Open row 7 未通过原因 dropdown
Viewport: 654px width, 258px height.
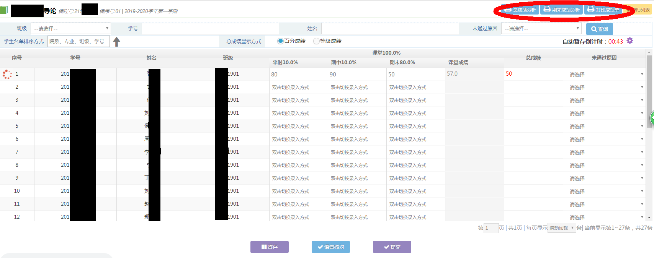coord(604,153)
